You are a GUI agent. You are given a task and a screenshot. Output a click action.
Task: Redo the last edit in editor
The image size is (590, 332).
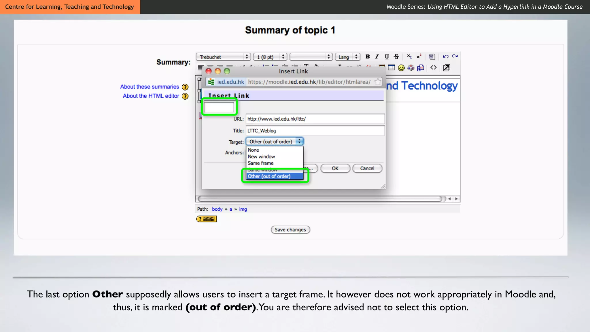pos(455,56)
